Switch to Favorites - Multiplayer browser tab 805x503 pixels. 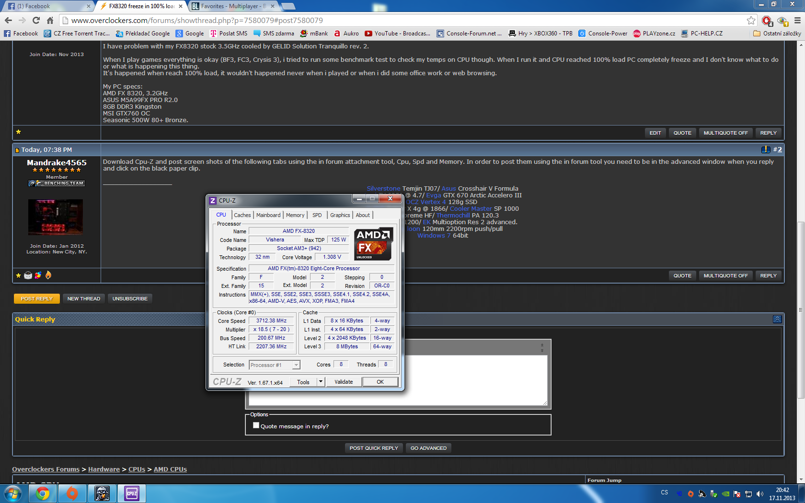click(x=233, y=6)
